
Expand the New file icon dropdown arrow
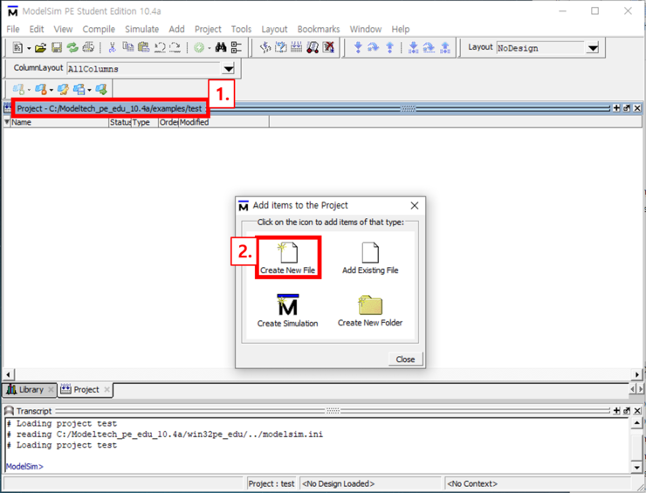pos(29,48)
